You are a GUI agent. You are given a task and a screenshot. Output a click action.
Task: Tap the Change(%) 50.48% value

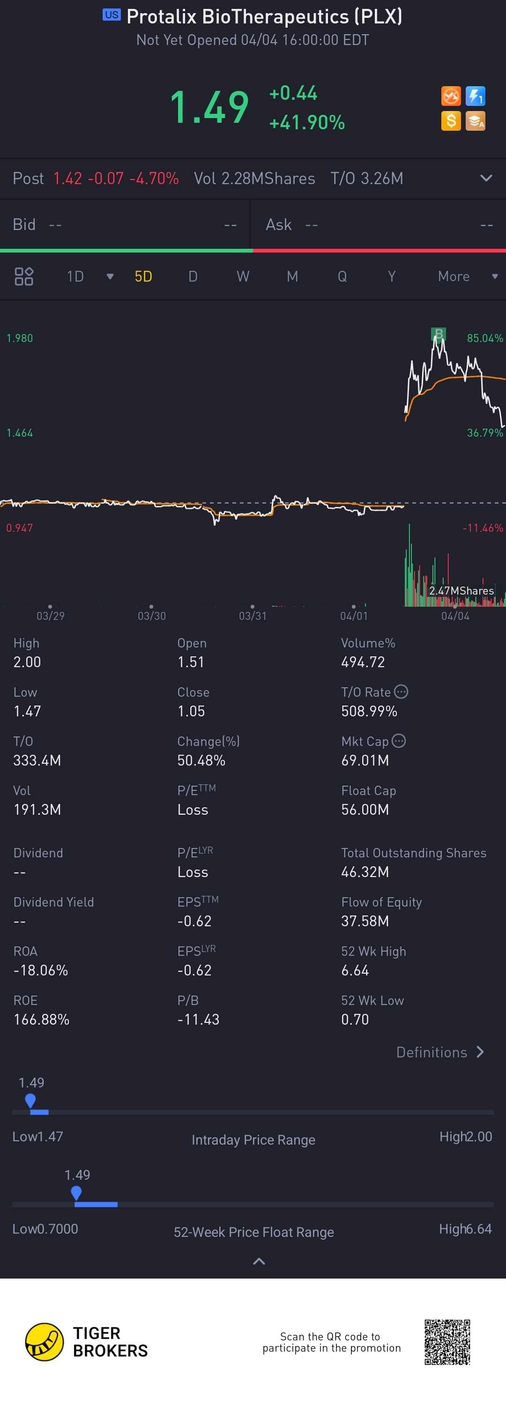tap(201, 760)
